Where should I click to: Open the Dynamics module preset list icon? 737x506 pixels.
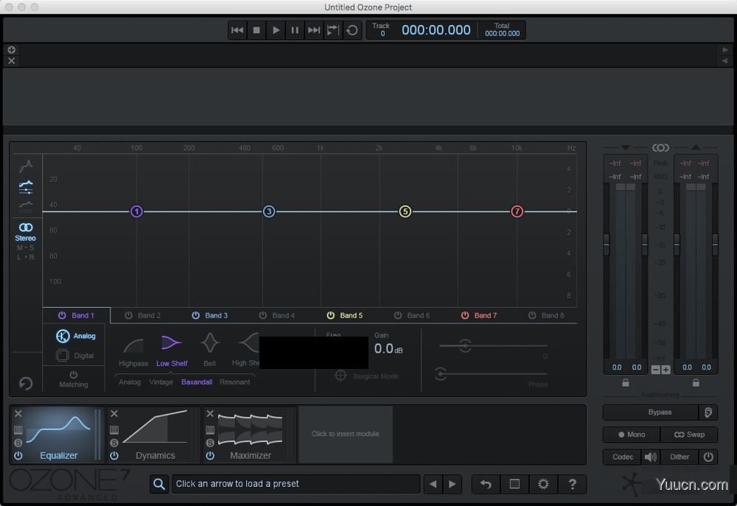[114, 429]
